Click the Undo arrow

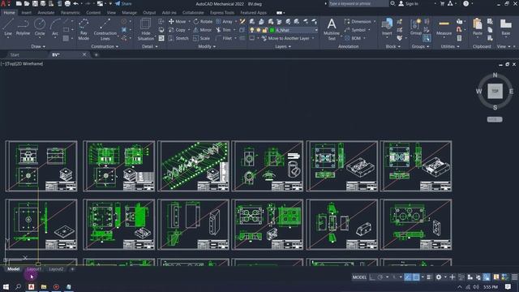75,3
